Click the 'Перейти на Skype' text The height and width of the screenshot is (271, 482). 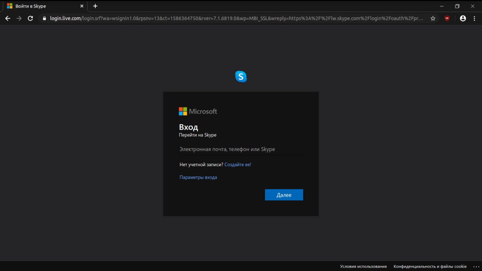click(x=198, y=135)
